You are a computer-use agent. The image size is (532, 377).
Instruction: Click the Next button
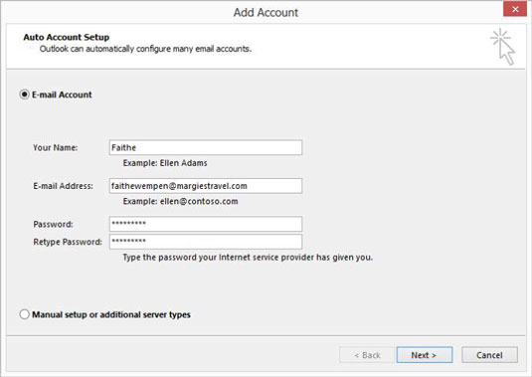tap(425, 355)
